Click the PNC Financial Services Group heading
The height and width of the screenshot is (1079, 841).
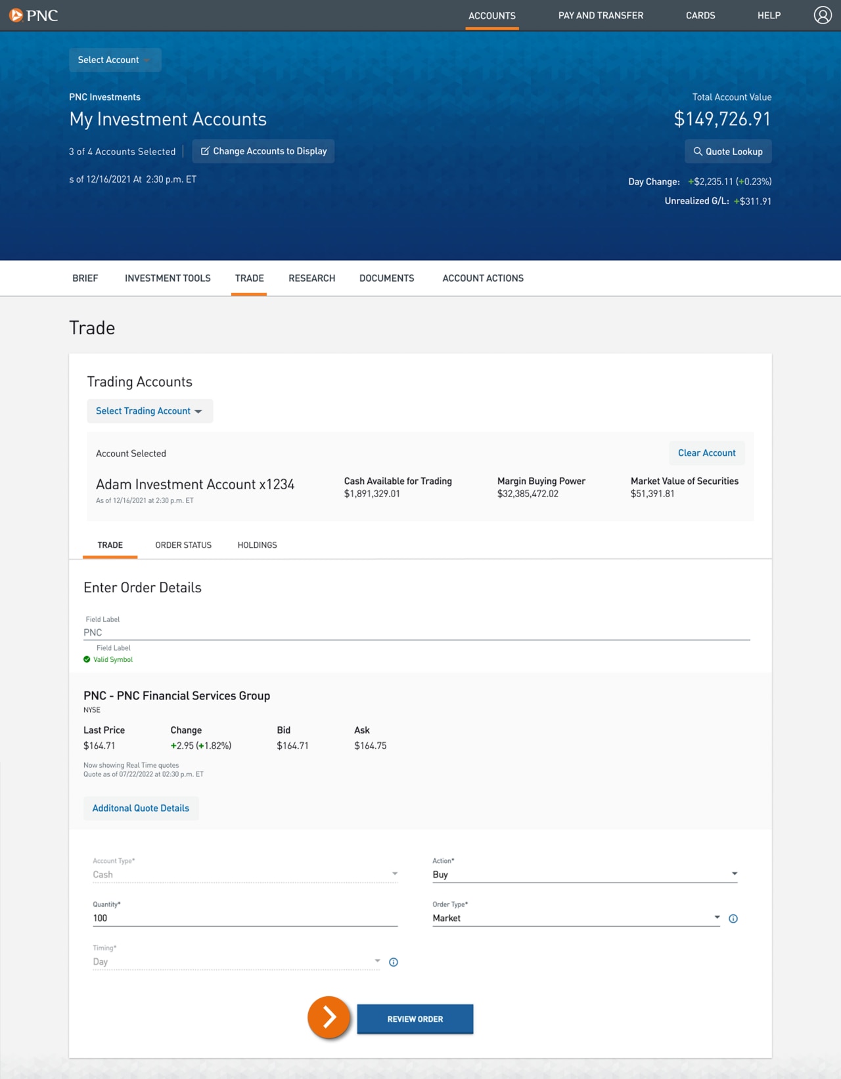[x=177, y=695]
